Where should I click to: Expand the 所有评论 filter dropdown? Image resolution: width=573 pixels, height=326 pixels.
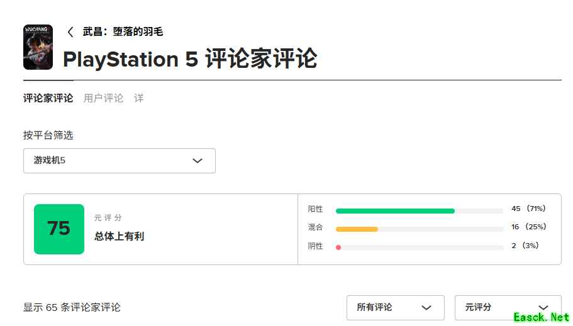[395, 308]
